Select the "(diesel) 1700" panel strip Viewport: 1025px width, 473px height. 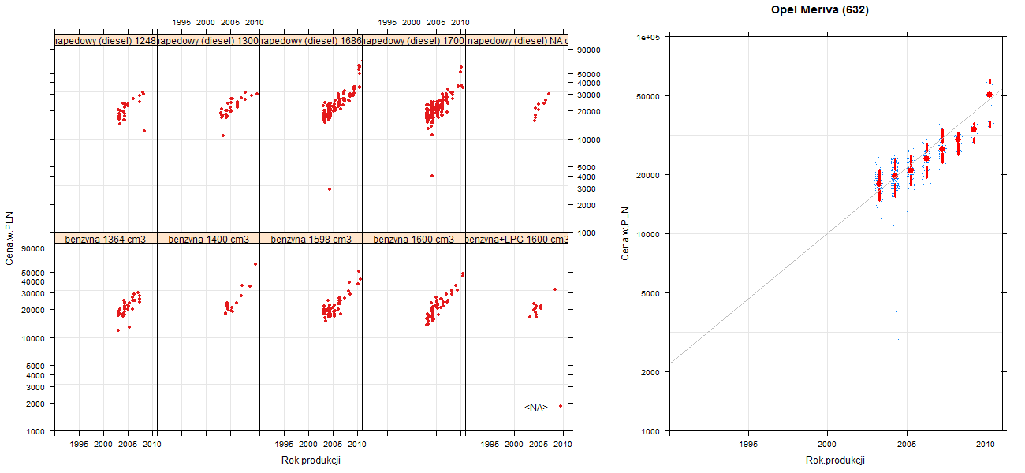[413, 40]
